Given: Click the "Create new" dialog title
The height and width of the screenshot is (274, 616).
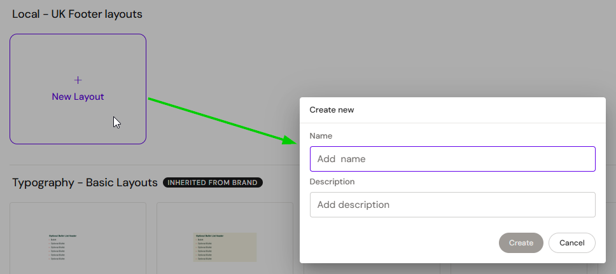Looking at the screenshot, I should pos(332,110).
